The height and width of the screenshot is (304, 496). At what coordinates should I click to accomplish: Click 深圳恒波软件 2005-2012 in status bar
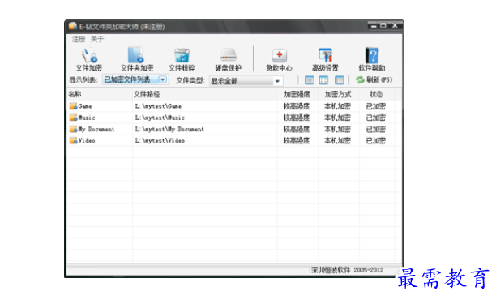pyautogui.click(x=348, y=270)
